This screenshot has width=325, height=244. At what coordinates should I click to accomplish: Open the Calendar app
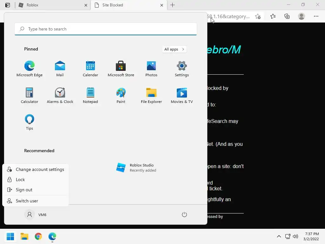(90, 69)
